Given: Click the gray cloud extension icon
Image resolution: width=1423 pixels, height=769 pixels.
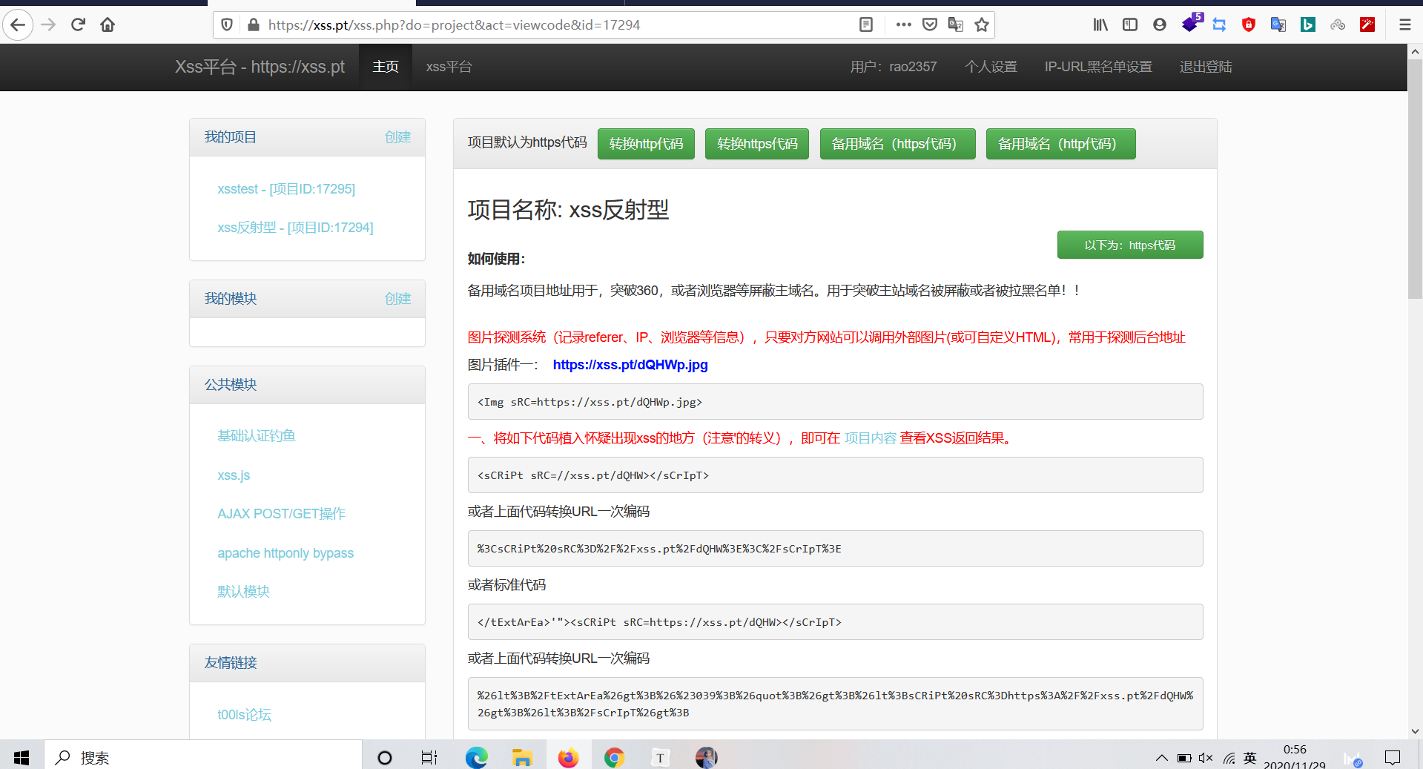Looking at the screenshot, I should (1338, 25).
